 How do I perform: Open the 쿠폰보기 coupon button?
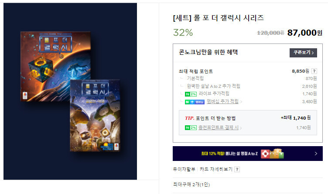pyautogui.click(x=303, y=53)
